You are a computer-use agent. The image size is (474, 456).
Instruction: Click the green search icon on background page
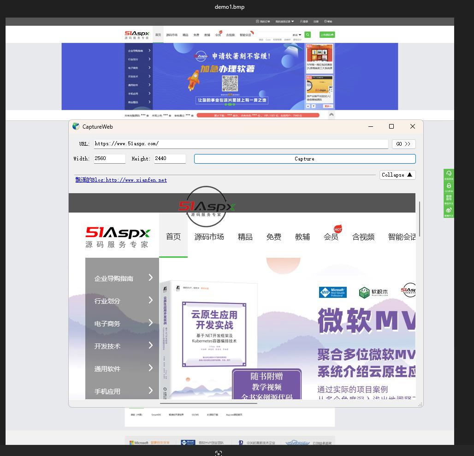point(308,35)
